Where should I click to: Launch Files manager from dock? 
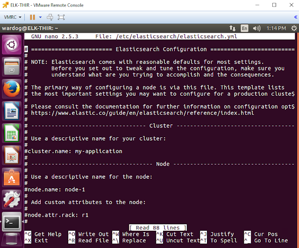pyautogui.click(x=12, y=67)
